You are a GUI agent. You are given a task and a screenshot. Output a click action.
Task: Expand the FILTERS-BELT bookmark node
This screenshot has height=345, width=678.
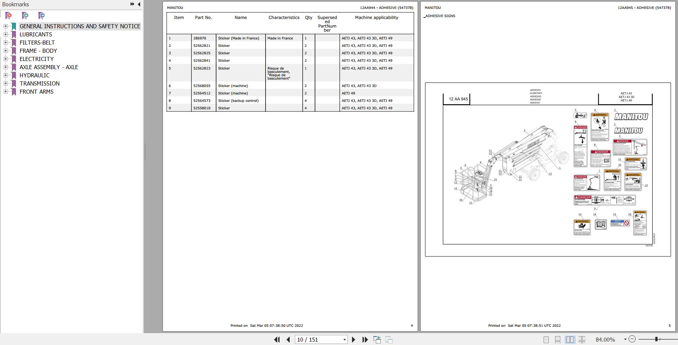(x=6, y=42)
